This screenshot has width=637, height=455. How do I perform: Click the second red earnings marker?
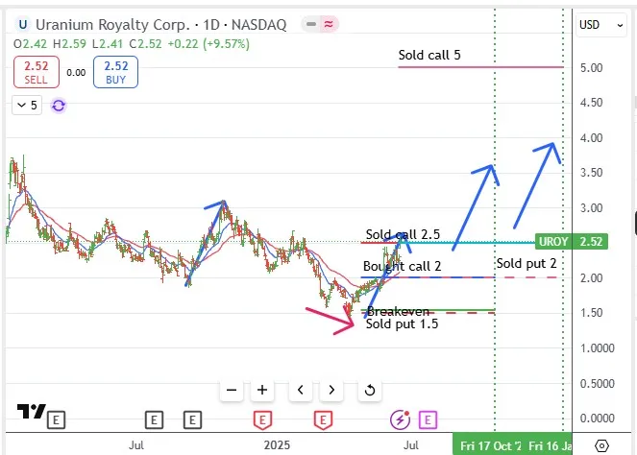point(323,420)
